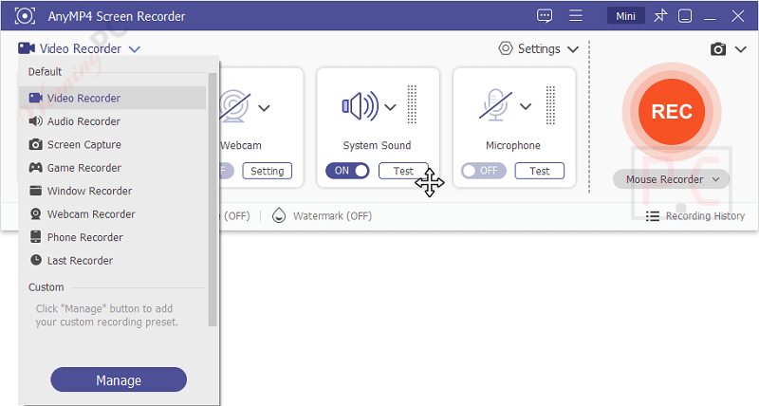Select Screen Capture from the list

click(x=112, y=144)
